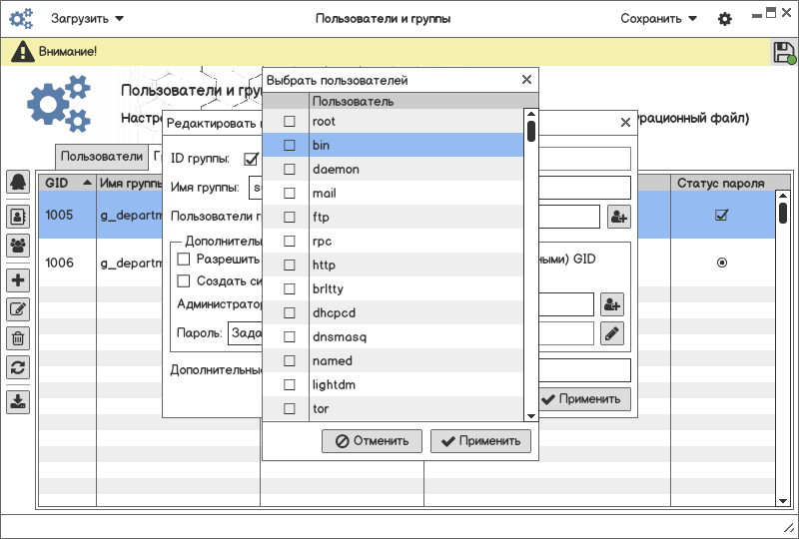Open settings via the gear icon
Screen dimensions: 799x539
pyautogui.click(x=725, y=19)
